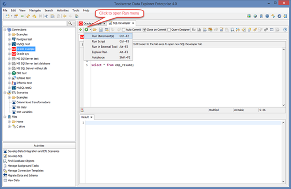Enable the Auto Commit checkbox
291x189 pixels.
[x=124, y=30]
